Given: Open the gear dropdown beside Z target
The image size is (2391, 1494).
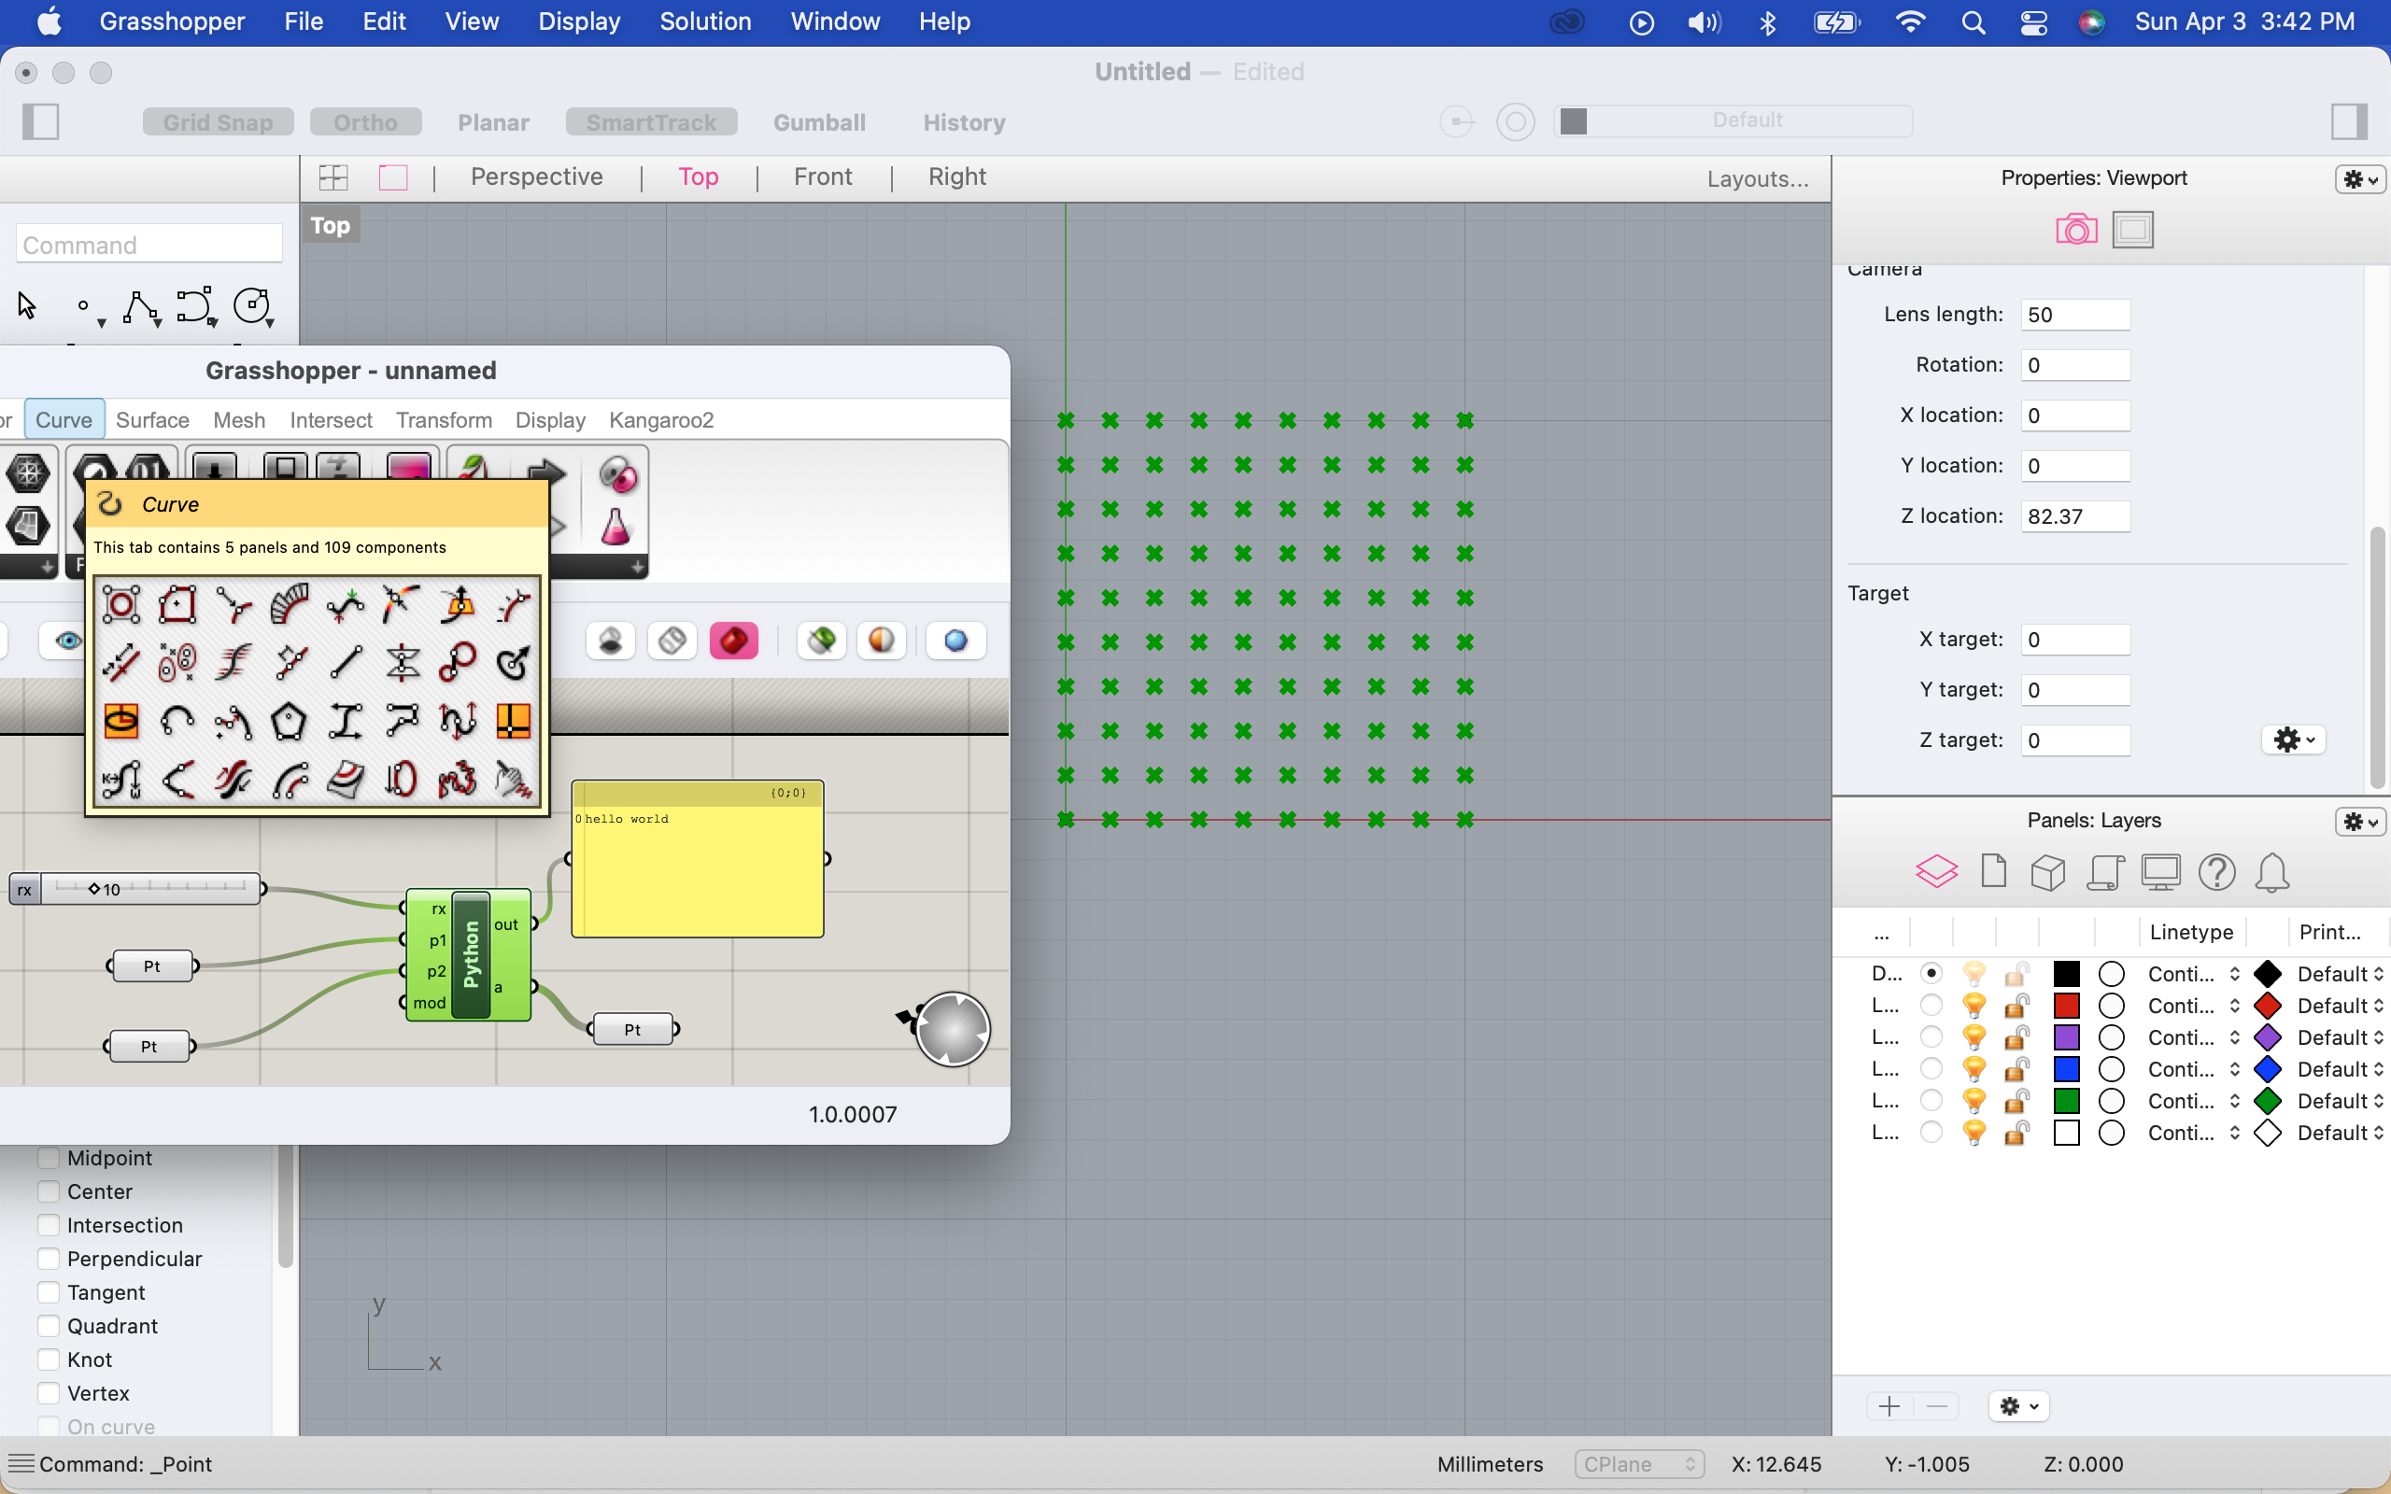Looking at the screenshot, I should tap(2293, 740).
